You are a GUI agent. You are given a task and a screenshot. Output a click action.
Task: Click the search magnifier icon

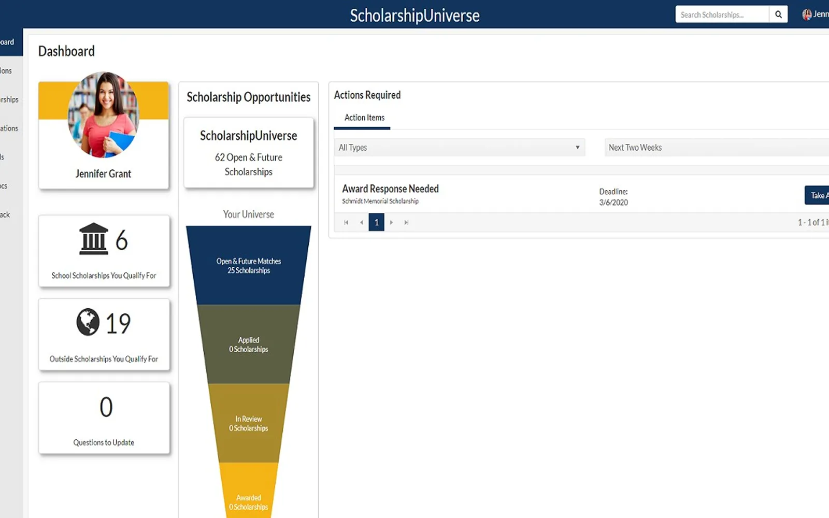point(778,15)
